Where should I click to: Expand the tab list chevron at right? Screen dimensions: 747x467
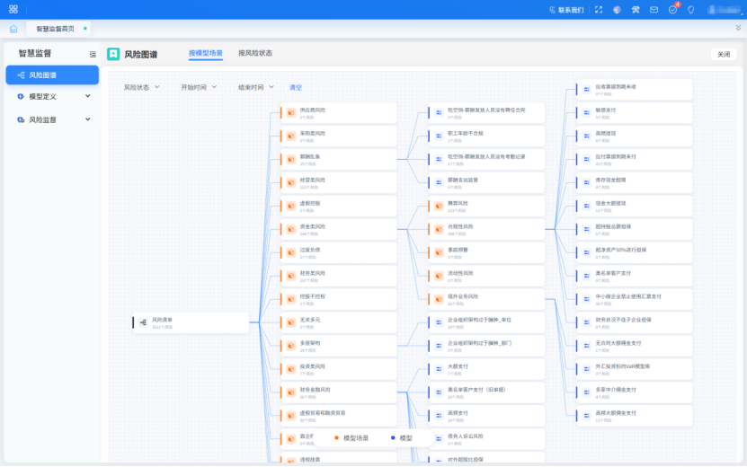tap(738, 29)
